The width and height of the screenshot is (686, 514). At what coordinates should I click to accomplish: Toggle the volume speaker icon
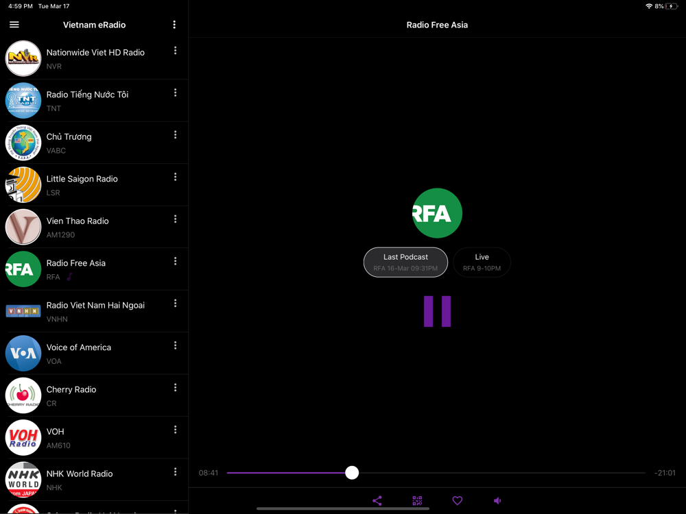tap(497, 500)
